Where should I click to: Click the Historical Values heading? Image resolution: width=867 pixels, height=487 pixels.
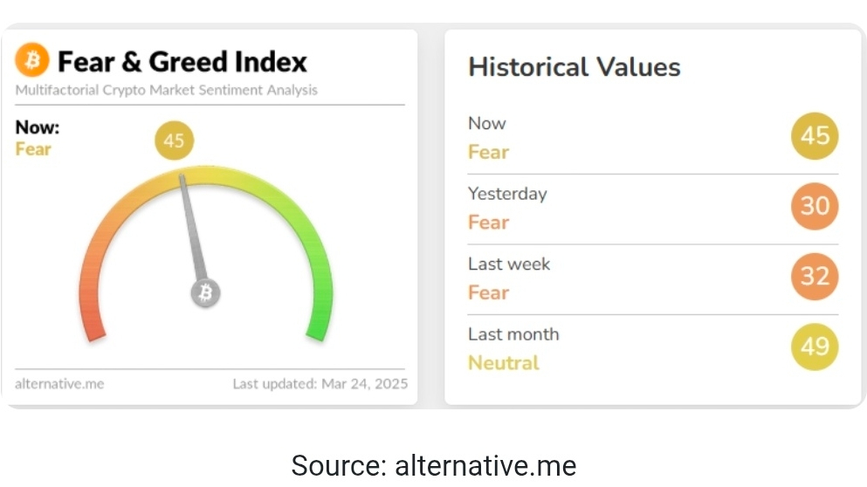575,67
